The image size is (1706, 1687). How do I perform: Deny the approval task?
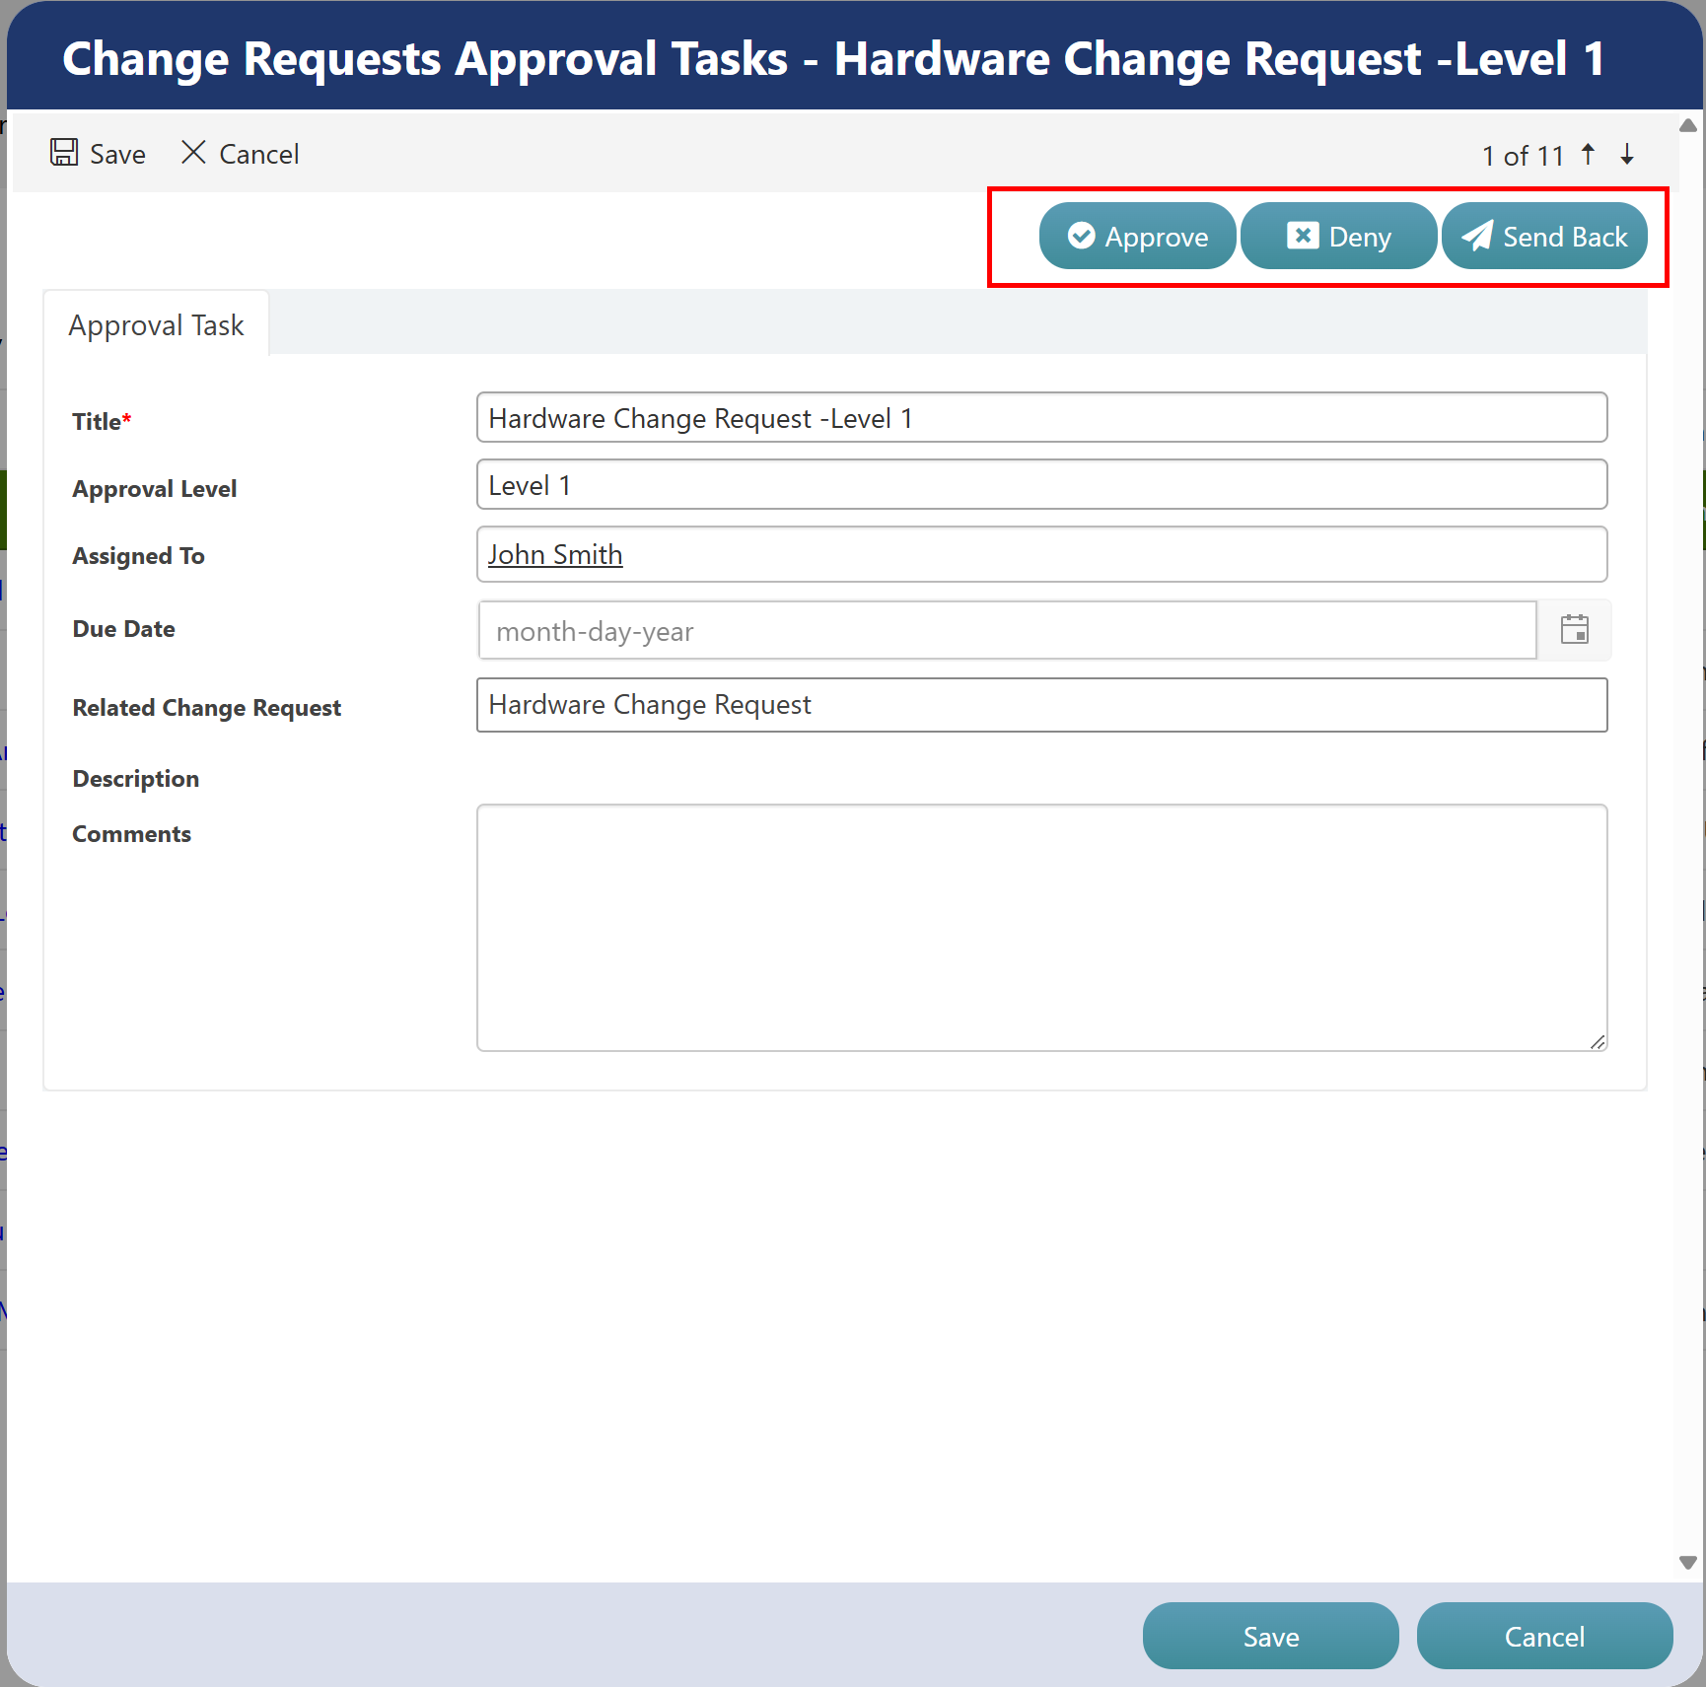coord(1338,236)
